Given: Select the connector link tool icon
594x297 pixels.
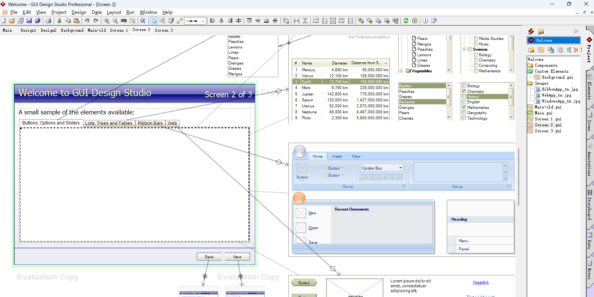Looking at the screenshot, I should [180, 21].
